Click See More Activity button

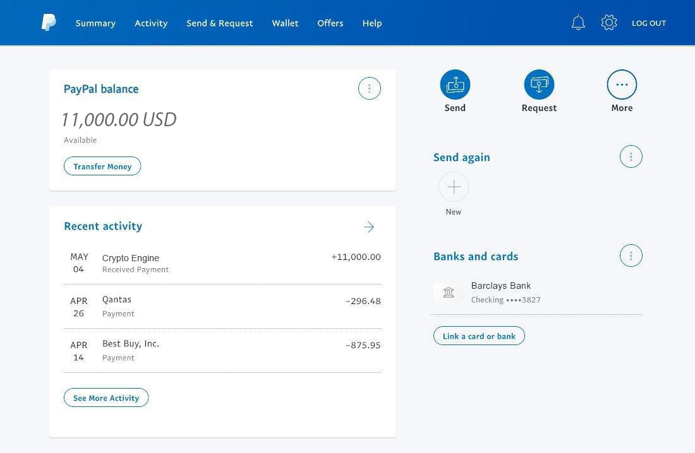pyautogui.click(x=106, y=397)
